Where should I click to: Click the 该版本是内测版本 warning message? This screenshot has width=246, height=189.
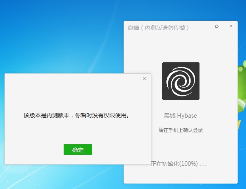[77, 115]
